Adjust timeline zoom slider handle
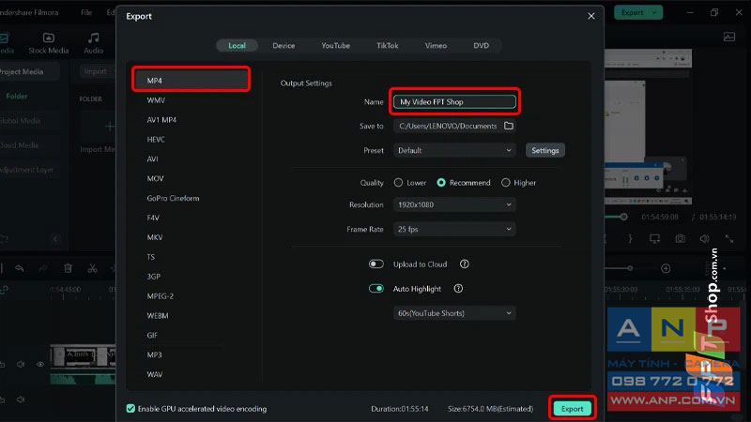Screen dimensions: 751x422 [x=630, y=268]
